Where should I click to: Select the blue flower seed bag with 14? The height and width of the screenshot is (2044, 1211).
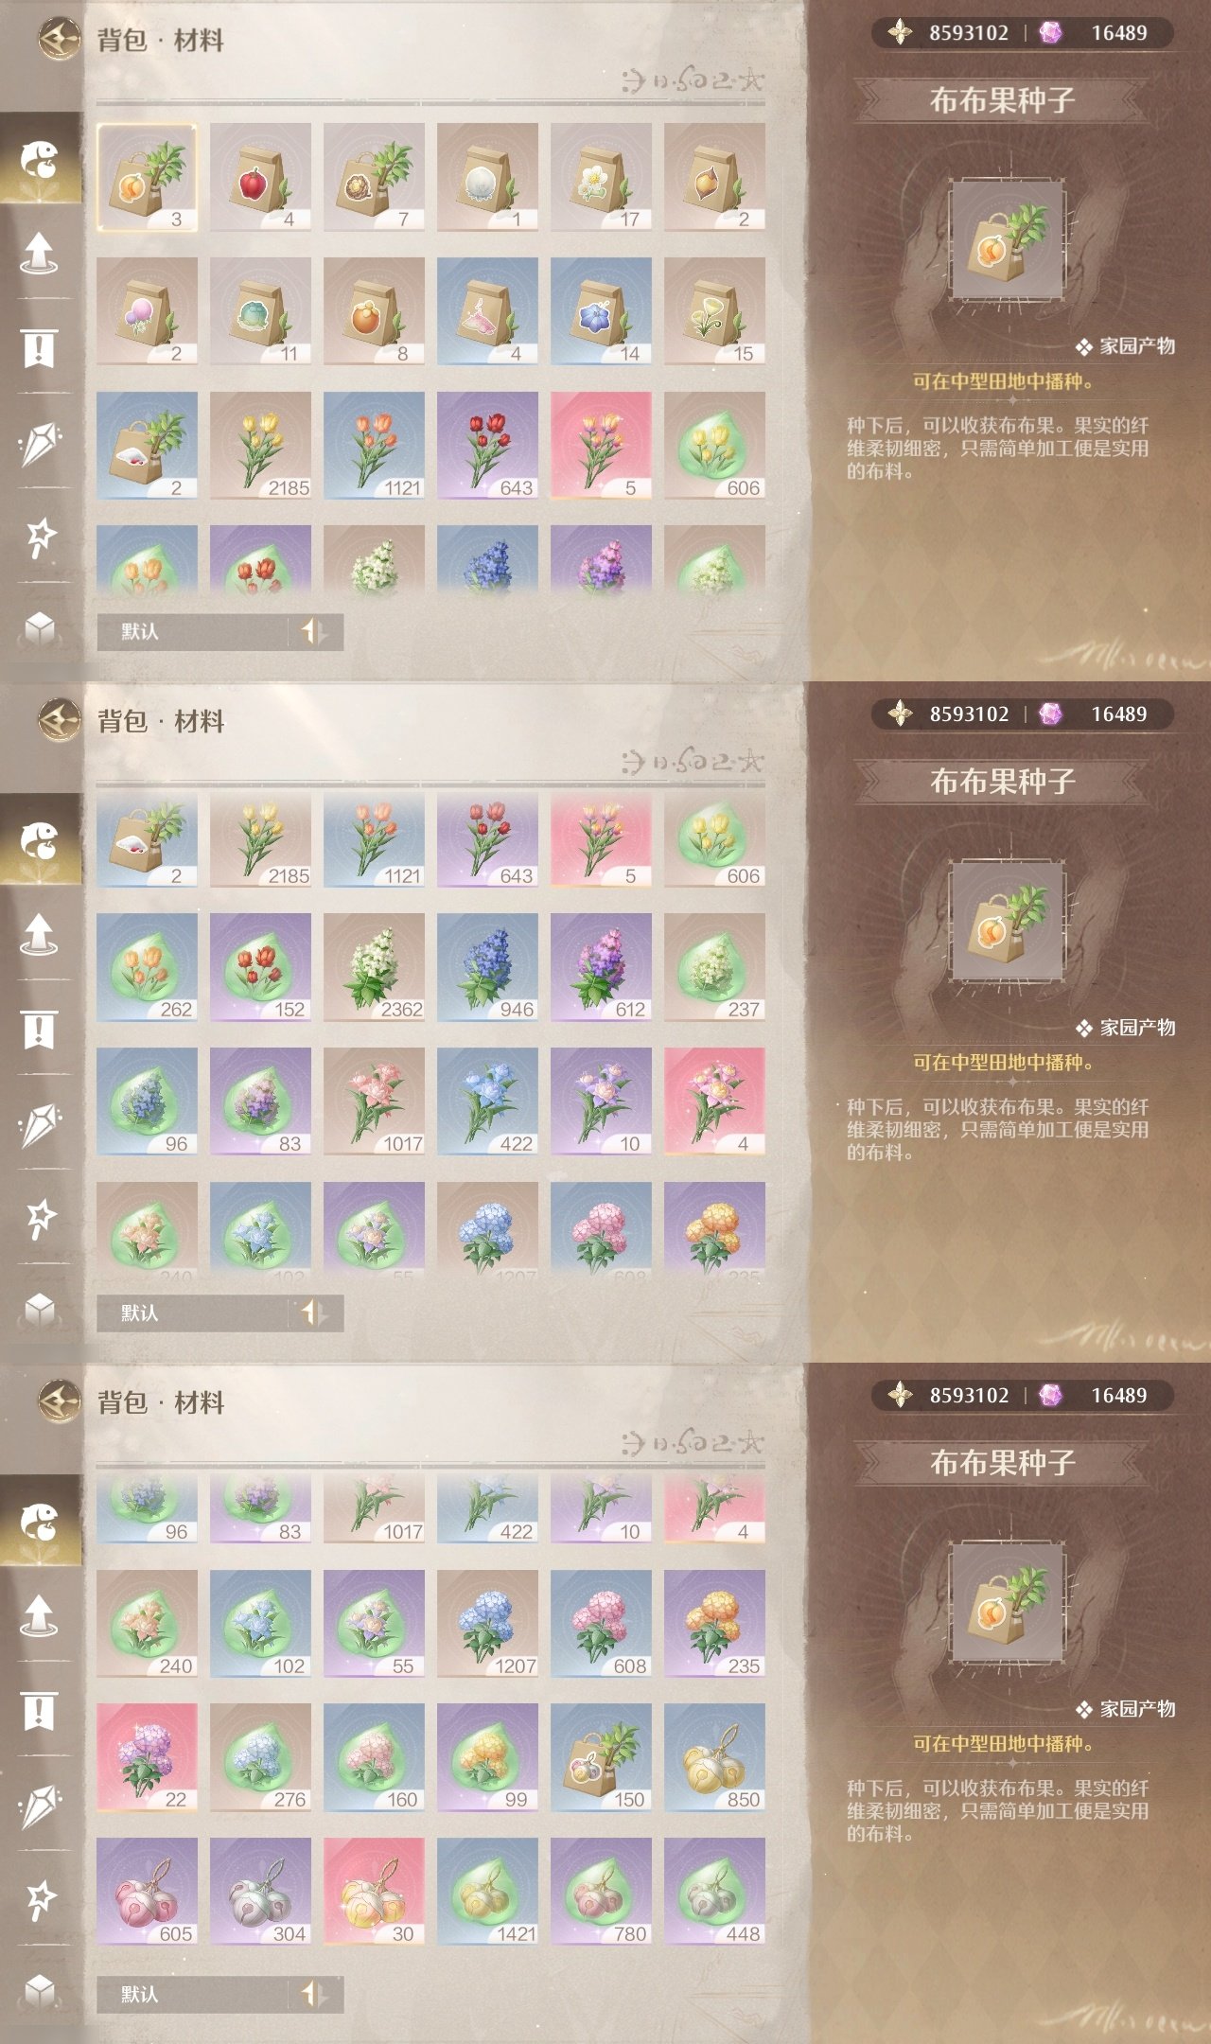[x=601, y=311]
